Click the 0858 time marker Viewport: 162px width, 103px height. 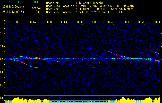coord(126,22)
